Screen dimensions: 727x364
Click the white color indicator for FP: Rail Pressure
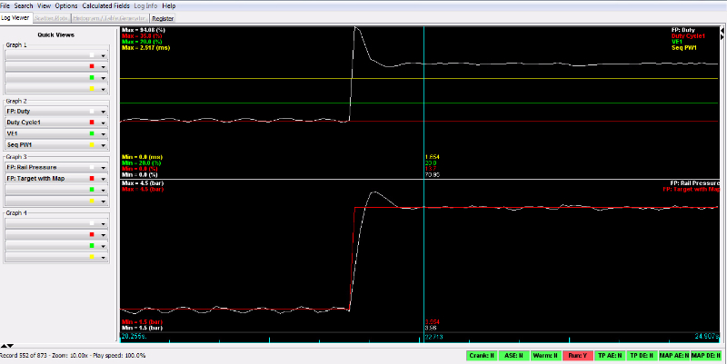[x=91, y=167]
